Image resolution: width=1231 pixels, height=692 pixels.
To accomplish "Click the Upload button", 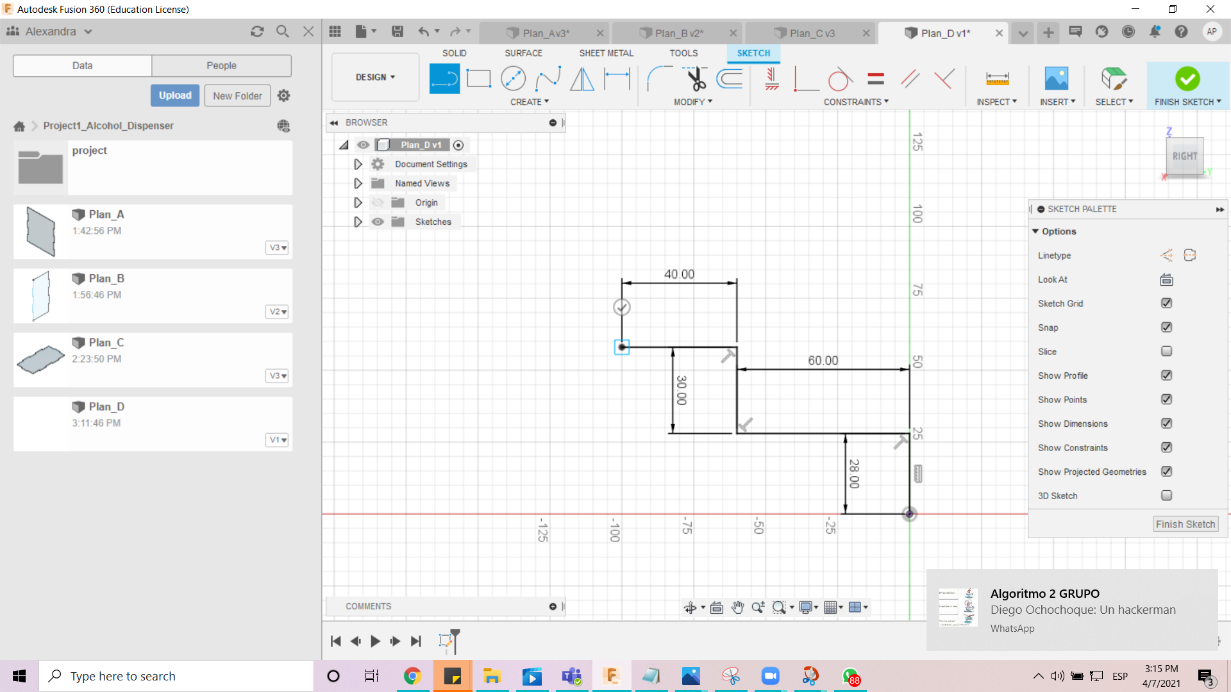I will pos(175,95).
